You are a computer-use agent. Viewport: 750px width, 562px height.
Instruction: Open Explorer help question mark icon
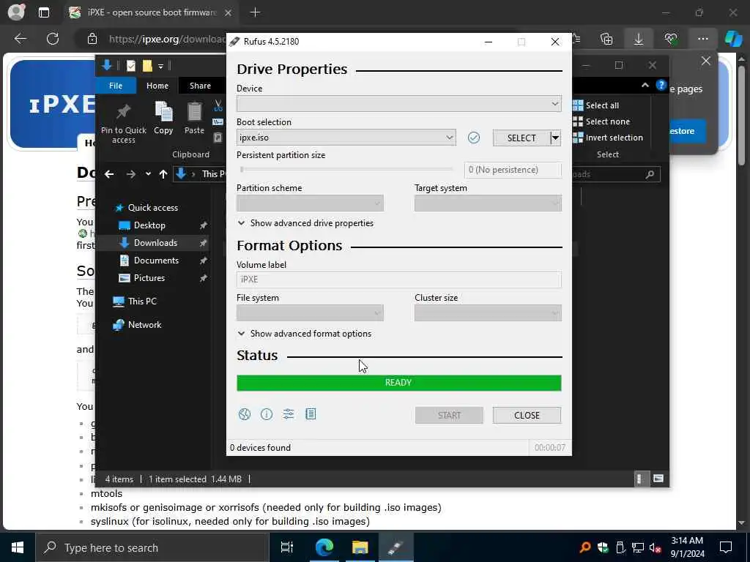pyautogui.click(x=661, y=86)
